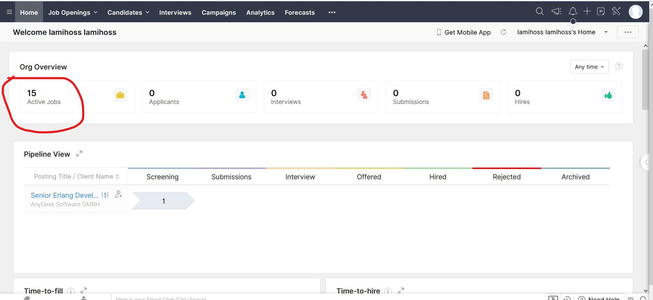The width and height of the screenshot is (653, 300).
Task: Show the Time-to-hire info icon
Action: coord(388,291)
